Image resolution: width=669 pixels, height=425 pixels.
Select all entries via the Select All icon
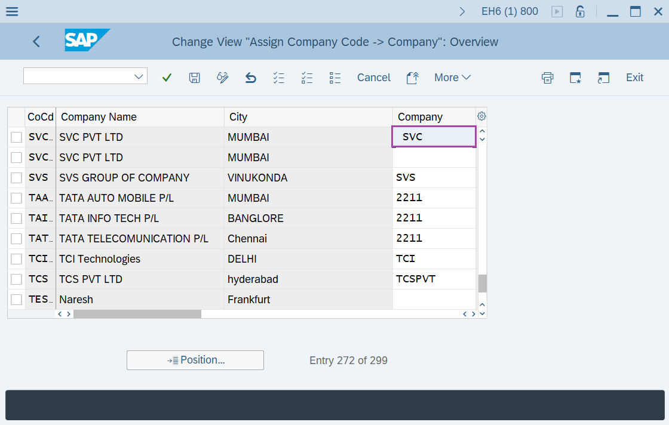point(278,77)
